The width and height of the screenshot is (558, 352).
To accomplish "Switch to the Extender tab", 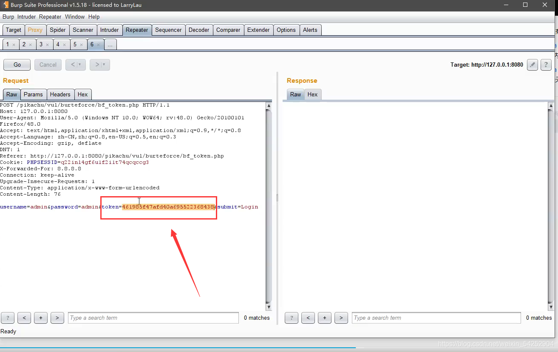I will point(258,30).
